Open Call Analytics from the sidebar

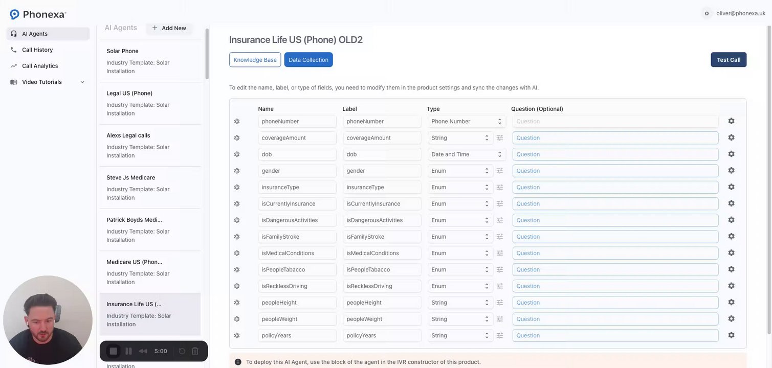tap(40, 66)
